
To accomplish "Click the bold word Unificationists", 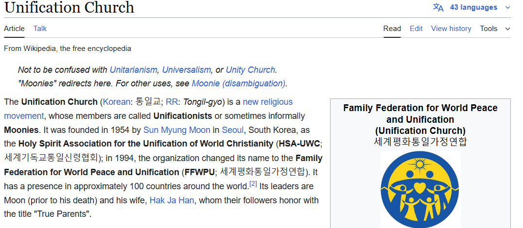I will pos(183,116).
